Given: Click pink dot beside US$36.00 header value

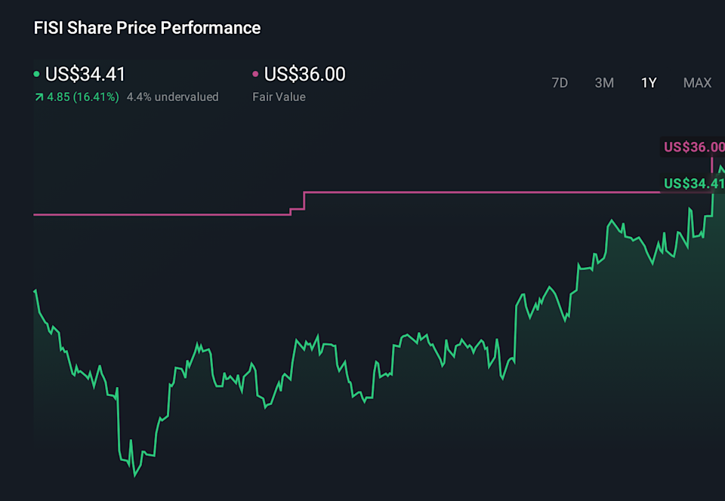Looking at the screenshot, I should (x=255, y=74).
